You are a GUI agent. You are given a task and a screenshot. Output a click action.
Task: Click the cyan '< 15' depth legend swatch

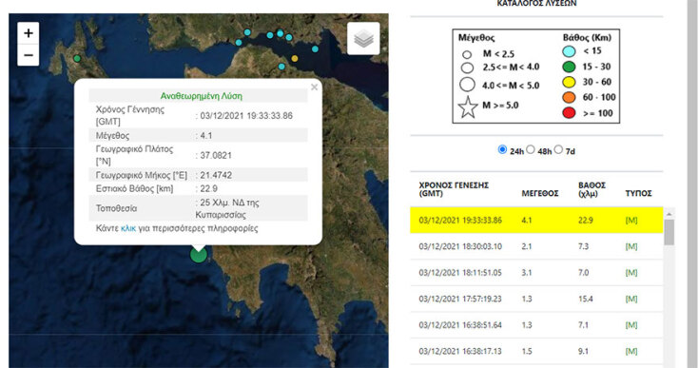[569, 51]
